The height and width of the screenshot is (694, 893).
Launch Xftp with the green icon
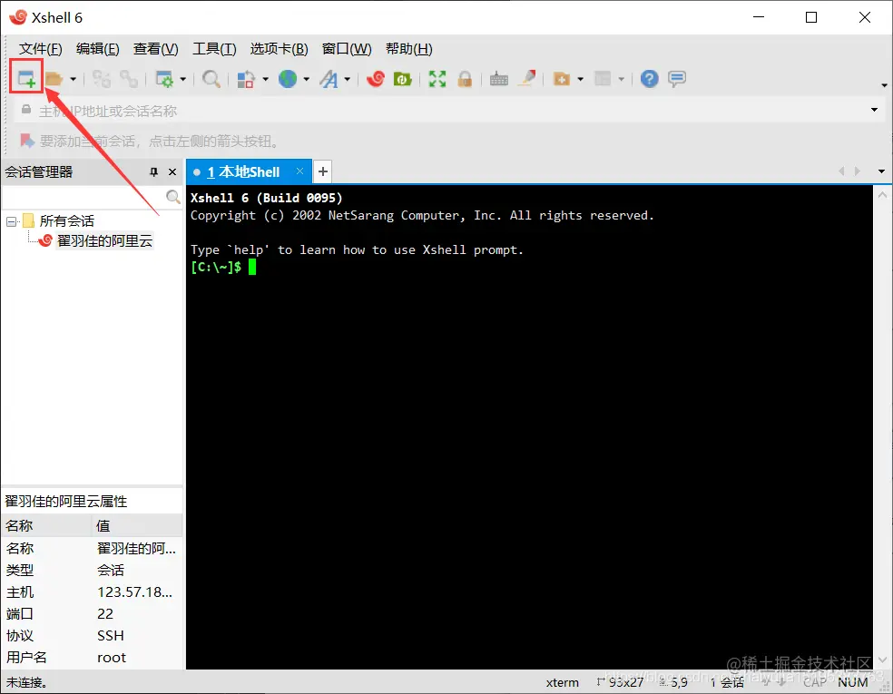click(403, 79)
